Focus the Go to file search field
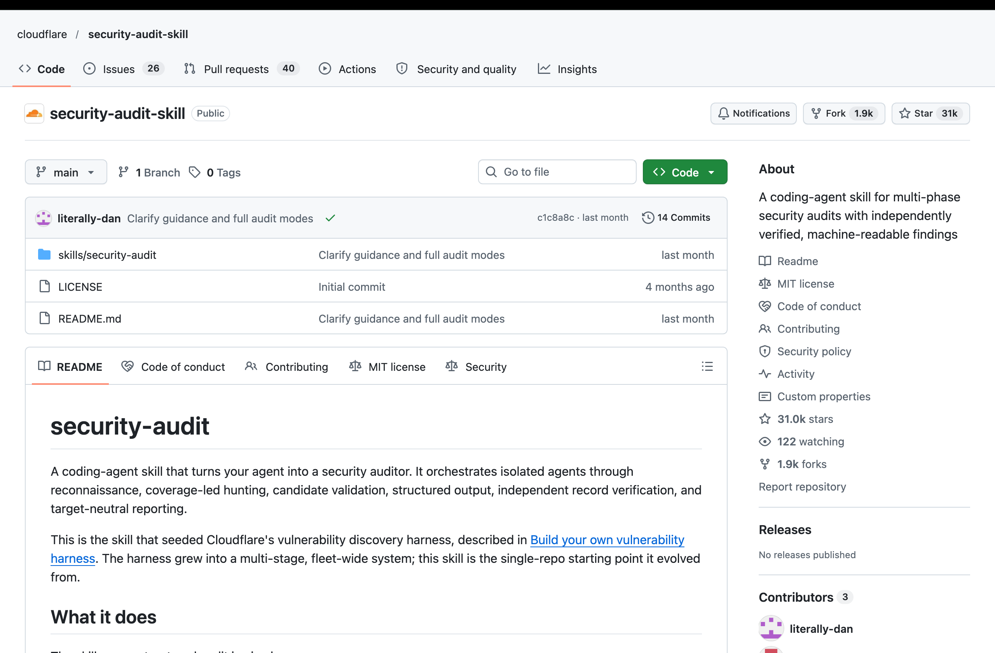This screenshot has width=995, height=653. 557,172
